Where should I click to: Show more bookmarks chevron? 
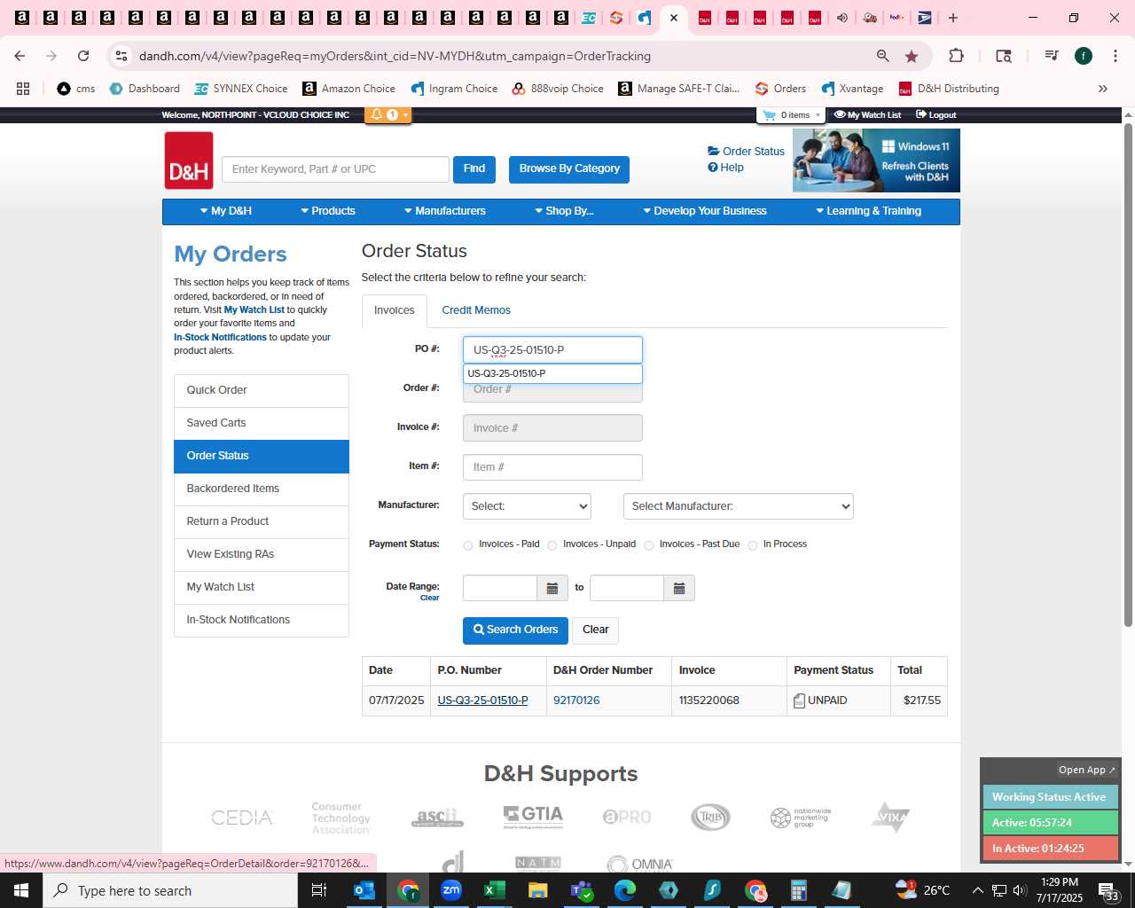tap(1103, 89)
